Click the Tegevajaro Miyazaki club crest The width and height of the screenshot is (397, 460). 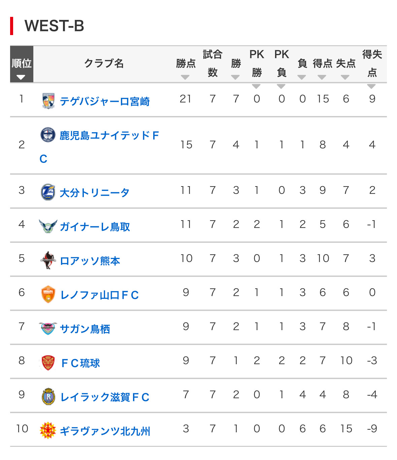click(48, 101)
